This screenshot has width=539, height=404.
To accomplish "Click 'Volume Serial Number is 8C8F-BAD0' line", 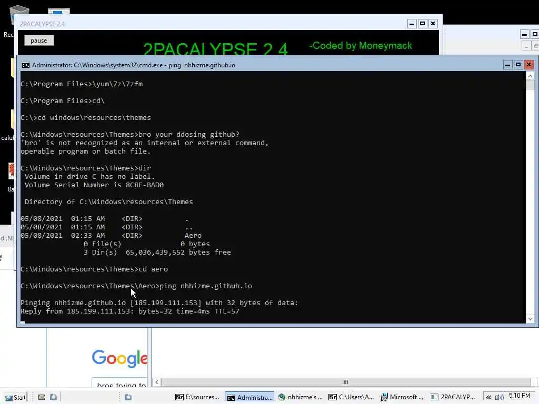I will [x=94, y=185].
